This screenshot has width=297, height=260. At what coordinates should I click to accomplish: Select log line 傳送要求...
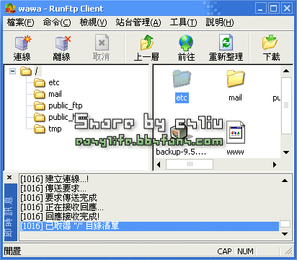click(x=53, y=188)
